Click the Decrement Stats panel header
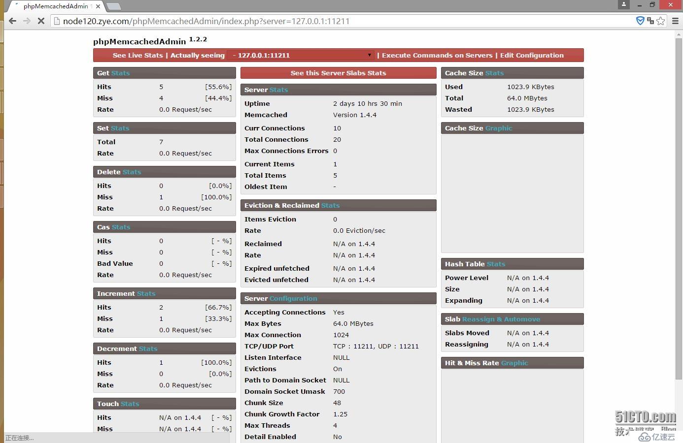Image resolution: width=683 pixels, height=443 pixels. coord(165,348)
